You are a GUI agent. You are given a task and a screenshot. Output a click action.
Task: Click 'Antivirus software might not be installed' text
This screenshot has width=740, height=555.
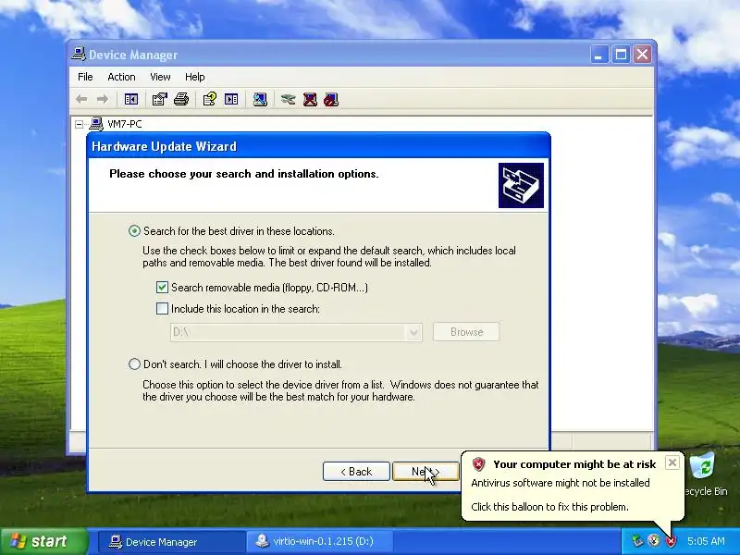(x=561, y=483)
